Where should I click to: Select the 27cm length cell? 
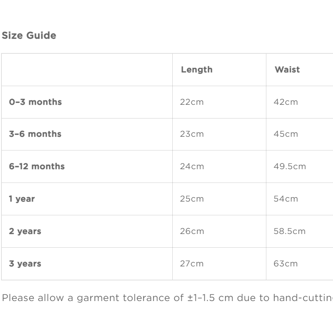(192, 264)
